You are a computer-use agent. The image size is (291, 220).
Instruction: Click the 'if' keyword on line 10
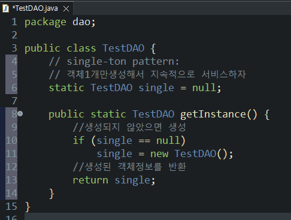click(78, 140)
